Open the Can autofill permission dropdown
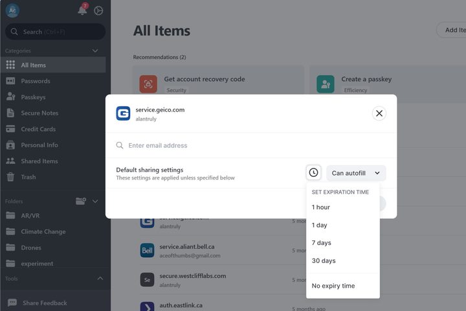Screen dimensions: 466x311 pyautogui.click(x=356, y=173)
